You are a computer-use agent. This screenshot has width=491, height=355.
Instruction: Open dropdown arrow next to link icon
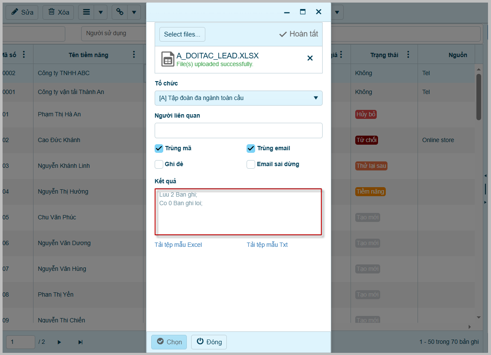click(134, 12)
